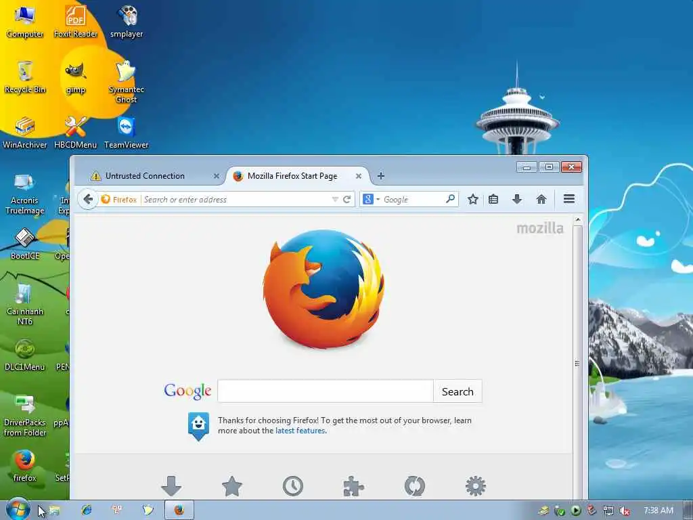Screen dimensions: 693x520
Task: Expand the address bar history dropdown
Action: (335, 200)
